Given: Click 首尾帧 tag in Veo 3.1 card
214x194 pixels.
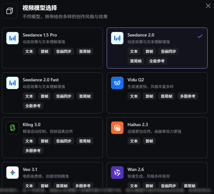Looking at the screenshot, I should coord(62,185).
